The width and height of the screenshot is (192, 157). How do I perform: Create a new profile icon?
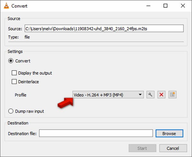pyautogui.click(x=172, y=95)
